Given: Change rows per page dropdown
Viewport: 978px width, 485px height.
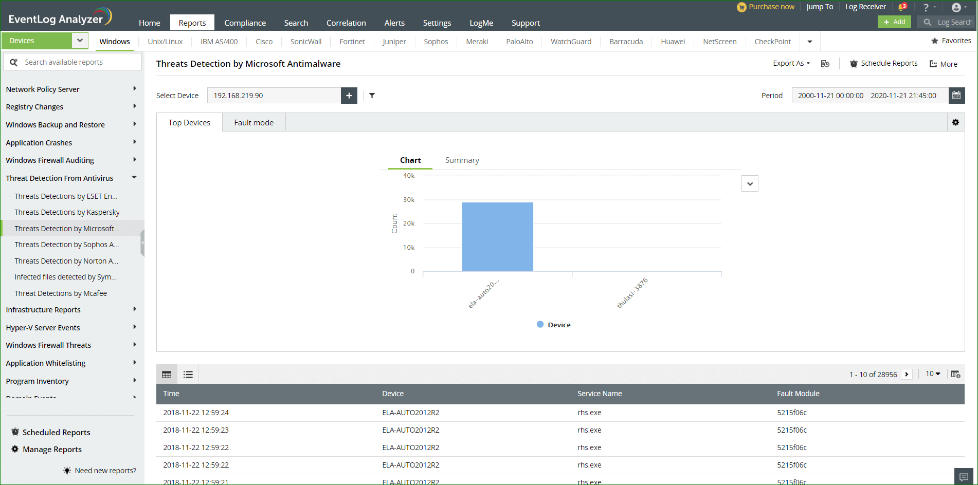Looking at the screenshot, I should 933,374.
